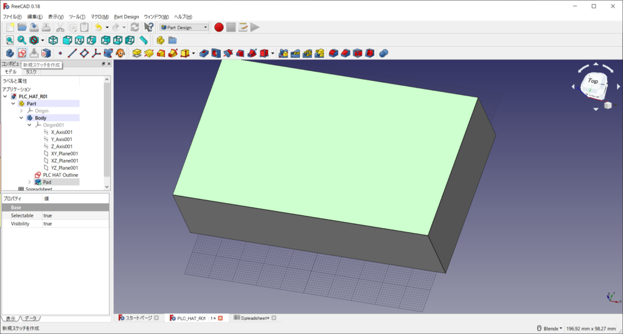This screenshot has width=623, height=334.
Task: Click the Refresh recompute icon
Action: (x=134, y=27)
